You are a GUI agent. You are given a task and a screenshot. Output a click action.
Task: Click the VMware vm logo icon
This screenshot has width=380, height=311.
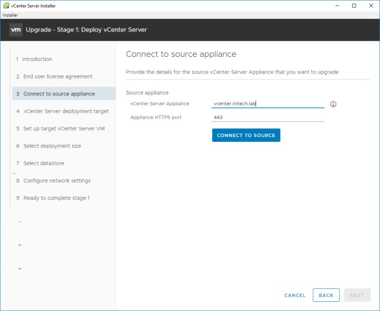pyautogui.click(x=16, y=30)
